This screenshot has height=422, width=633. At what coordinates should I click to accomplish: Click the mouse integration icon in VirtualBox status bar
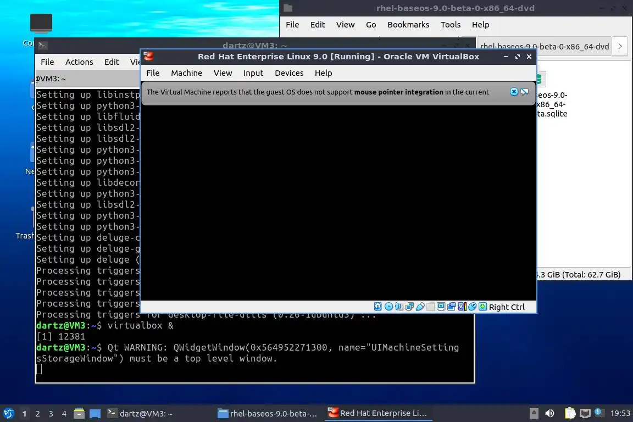point(472,307)
